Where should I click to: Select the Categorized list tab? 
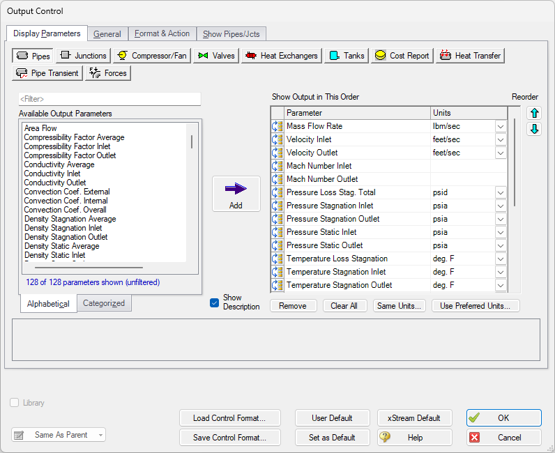[x=104, y=303]
